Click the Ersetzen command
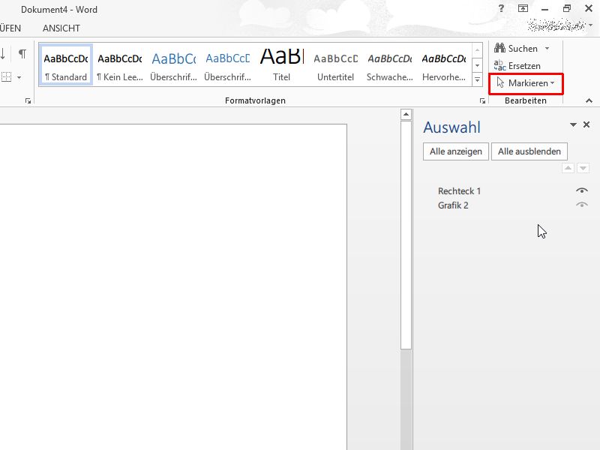 pos(517,66)
